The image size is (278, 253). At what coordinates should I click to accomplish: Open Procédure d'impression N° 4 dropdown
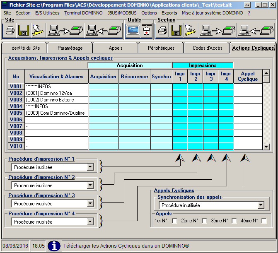pos(90,222)
